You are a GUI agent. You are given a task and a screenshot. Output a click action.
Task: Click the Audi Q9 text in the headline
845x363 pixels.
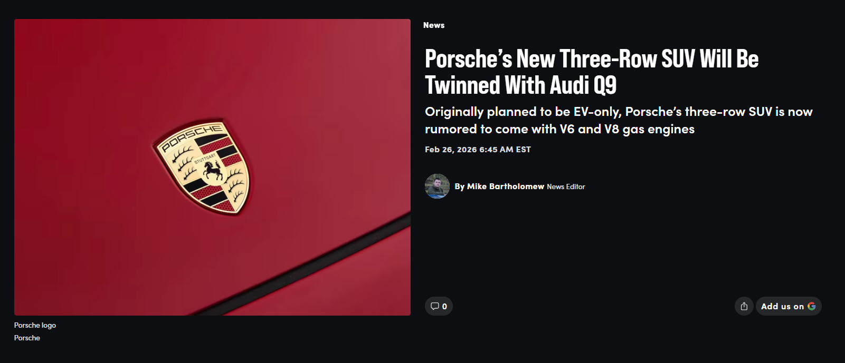pyautogui.click(x=583, y=85)
